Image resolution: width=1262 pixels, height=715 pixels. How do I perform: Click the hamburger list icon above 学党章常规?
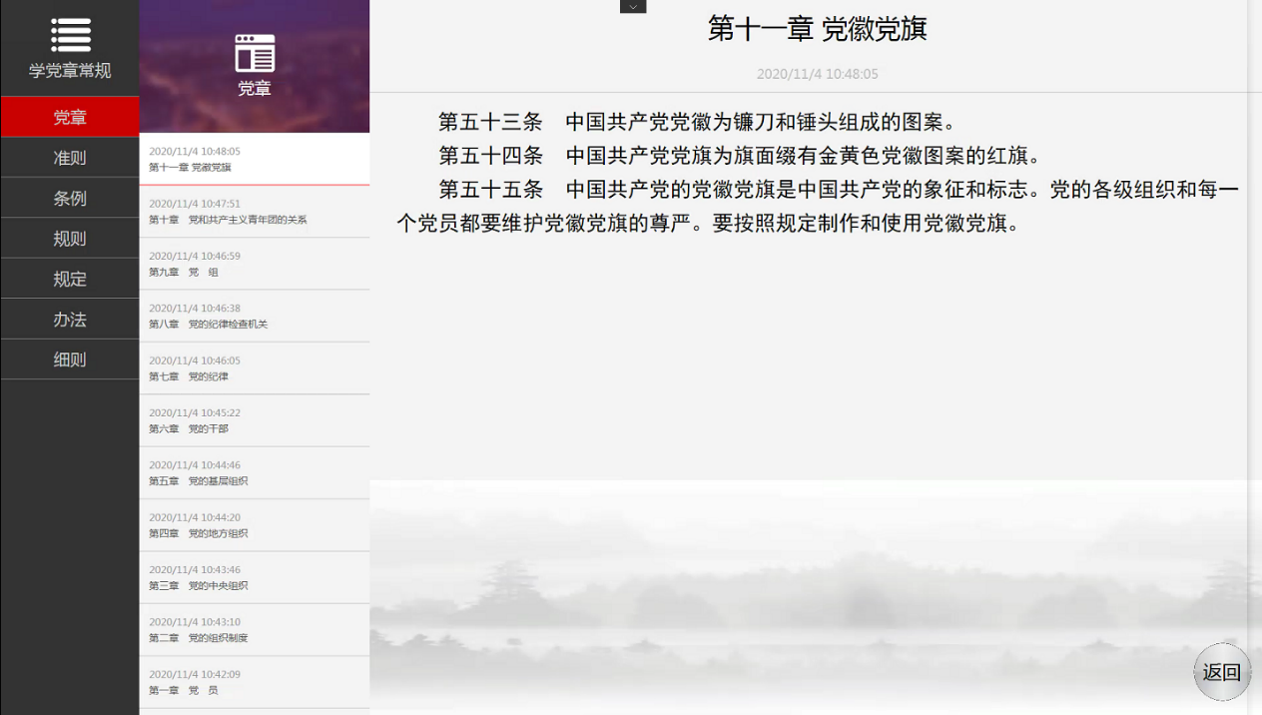(x=70, y=35)
